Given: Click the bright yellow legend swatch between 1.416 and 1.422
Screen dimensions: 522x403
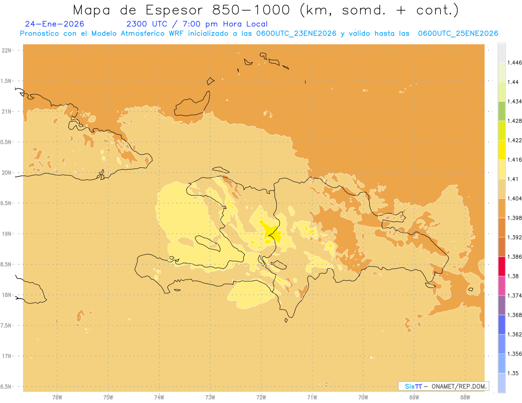Looking at the screenshot, I should 502,150.
